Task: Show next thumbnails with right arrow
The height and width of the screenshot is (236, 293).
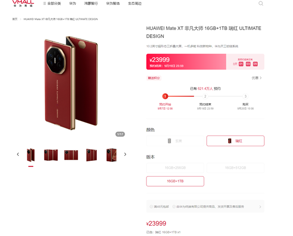Action: (125, 154)
